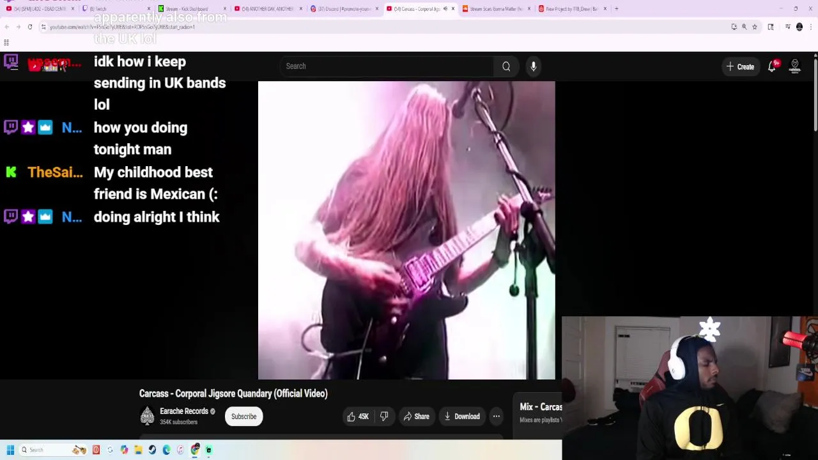Install app icon in address bar
818x460 pixels.
tap(734, 27)
